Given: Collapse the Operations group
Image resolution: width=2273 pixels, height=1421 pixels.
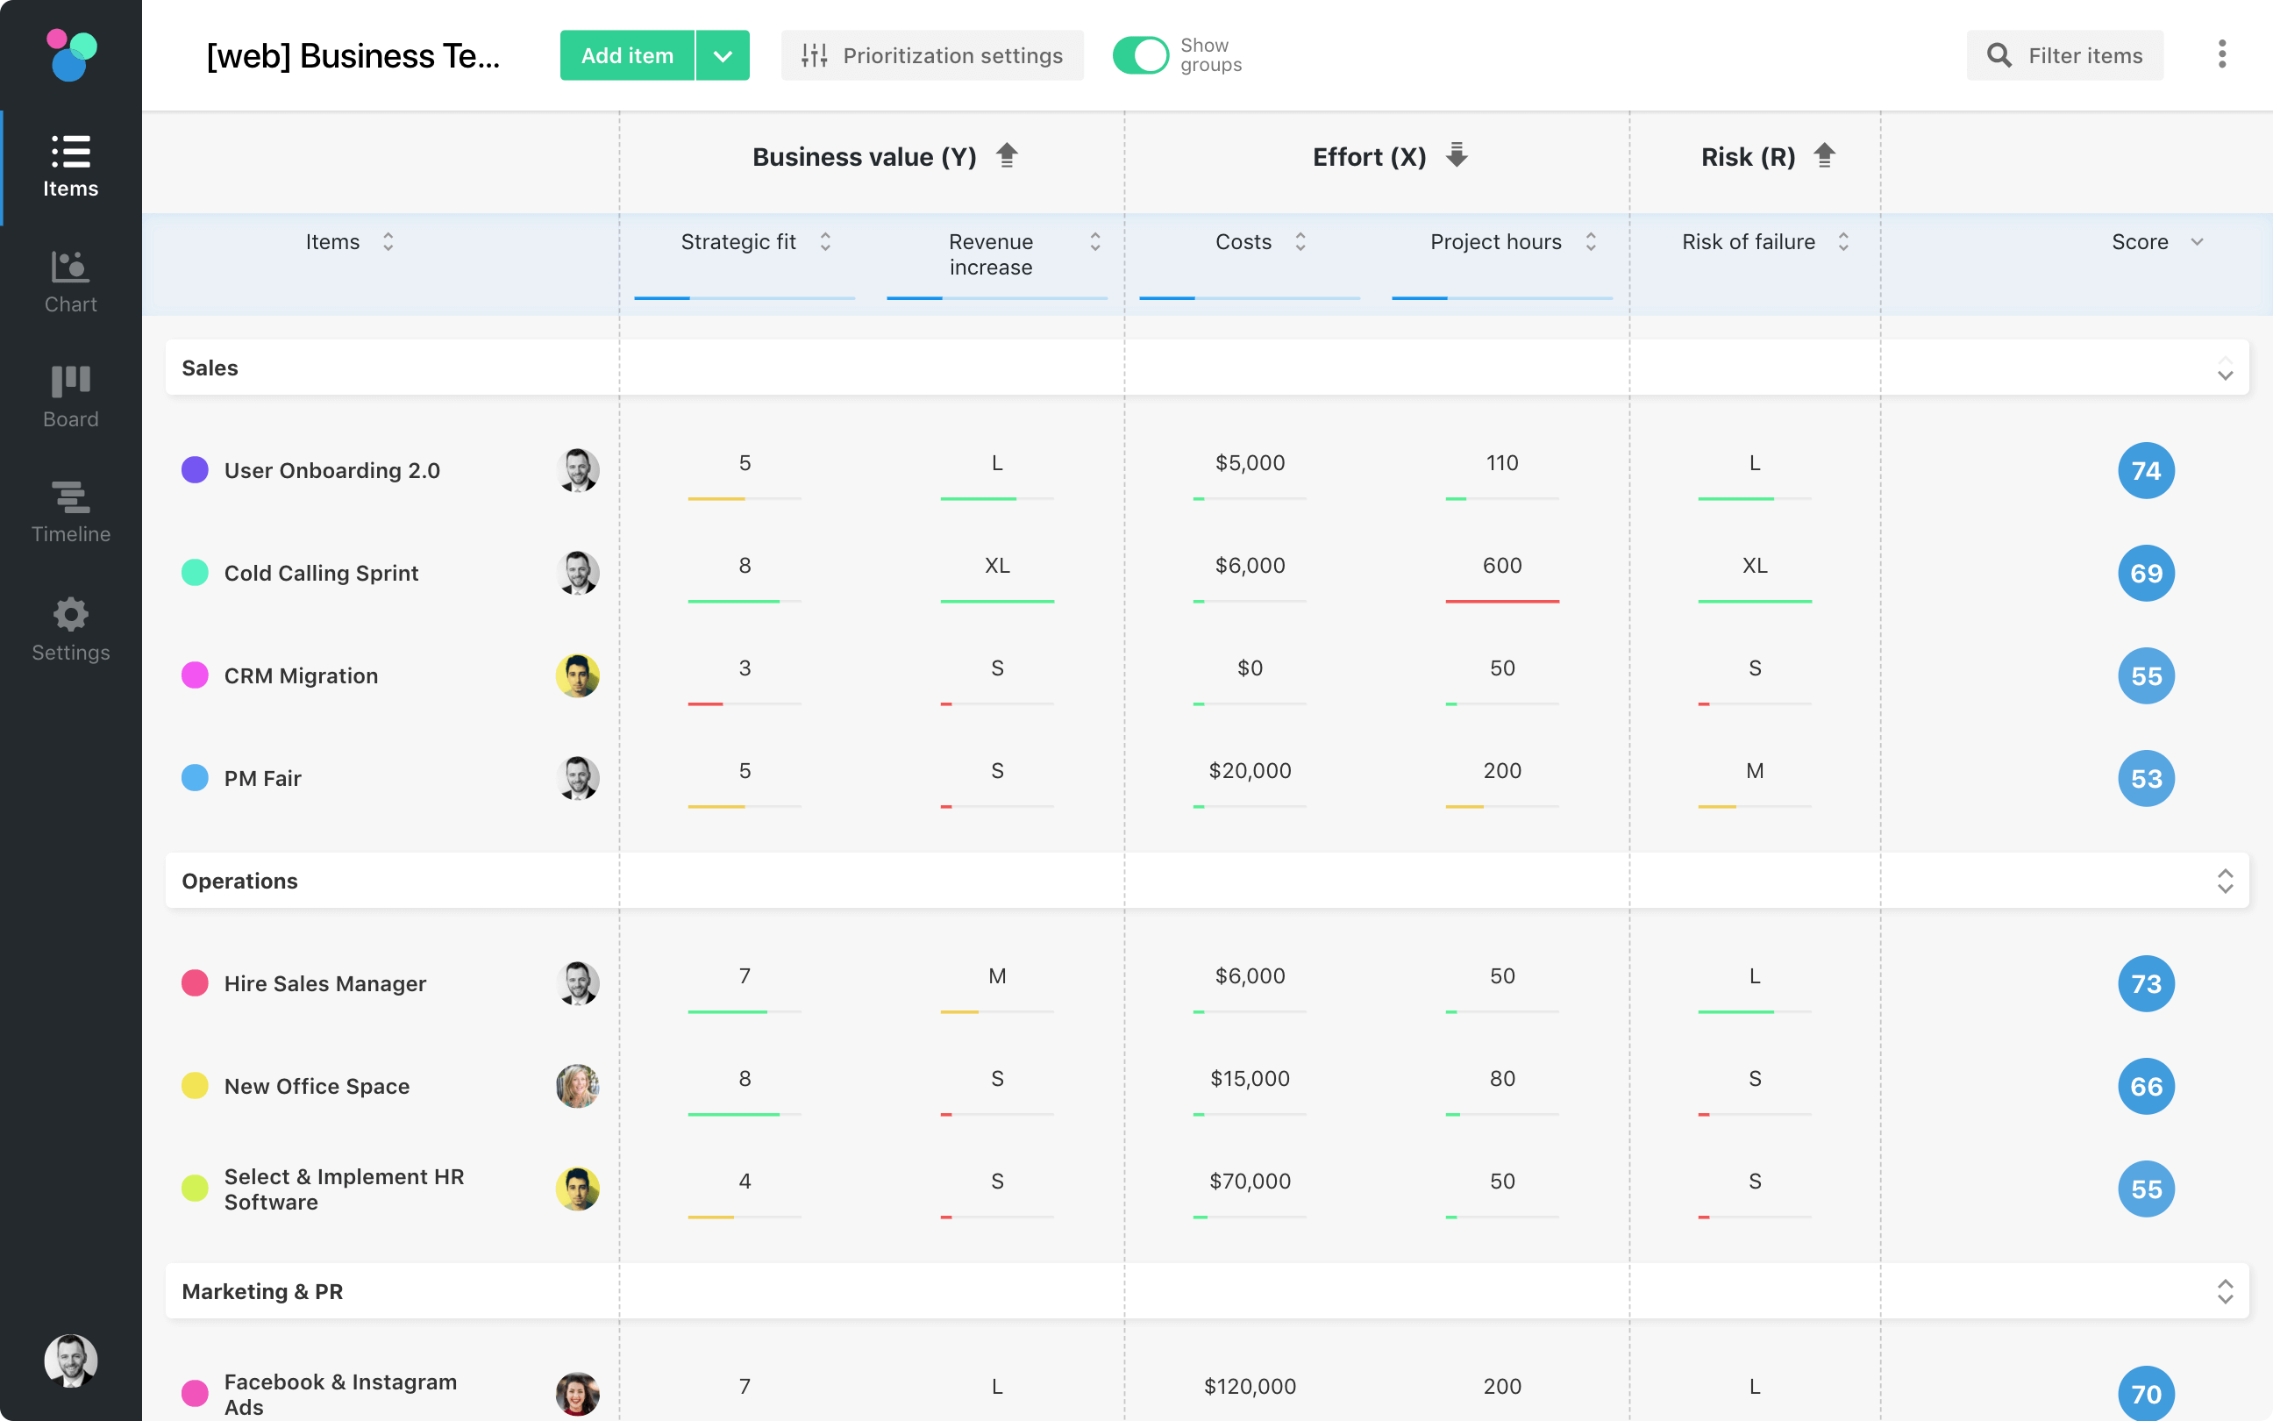Looking at the screenshot, I should coord(2224,881).
